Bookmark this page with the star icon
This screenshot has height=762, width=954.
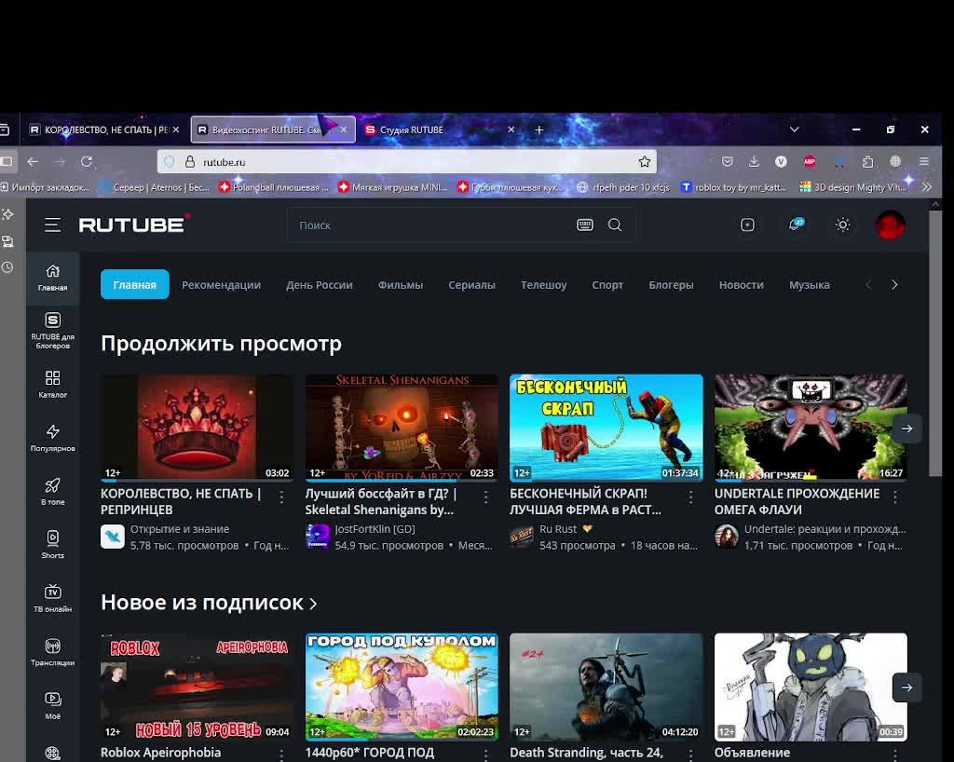[x=645, y=162]
